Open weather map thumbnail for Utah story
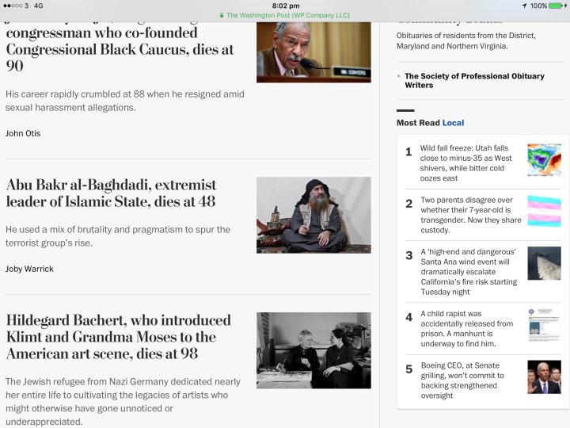The width and height of the screenshot is (570, 428). (544, 160)
